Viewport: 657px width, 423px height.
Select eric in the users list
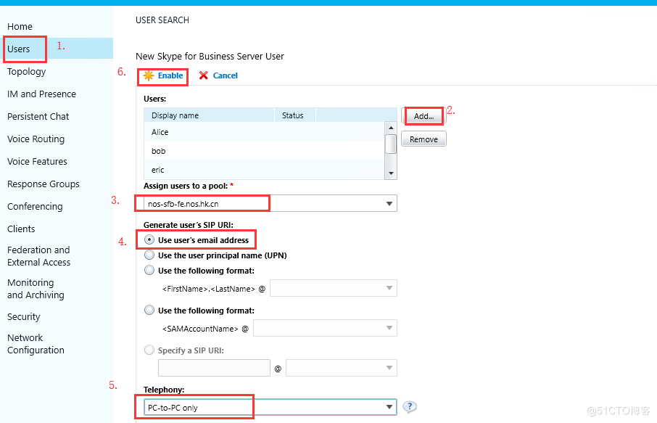click(x=264, y=170)
